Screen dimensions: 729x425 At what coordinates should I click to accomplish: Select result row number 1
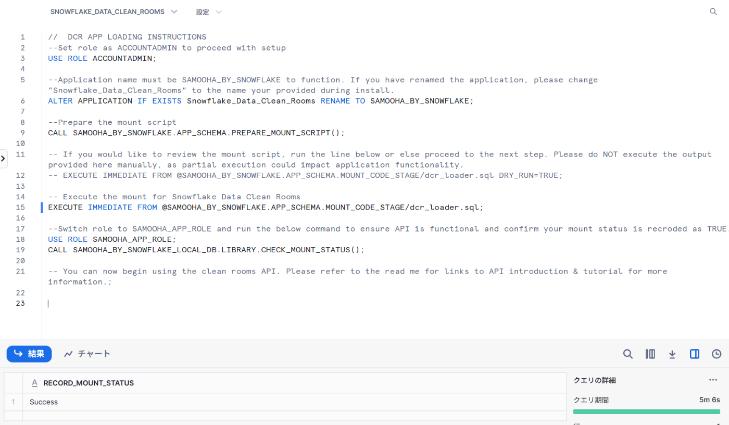(13, 402)
